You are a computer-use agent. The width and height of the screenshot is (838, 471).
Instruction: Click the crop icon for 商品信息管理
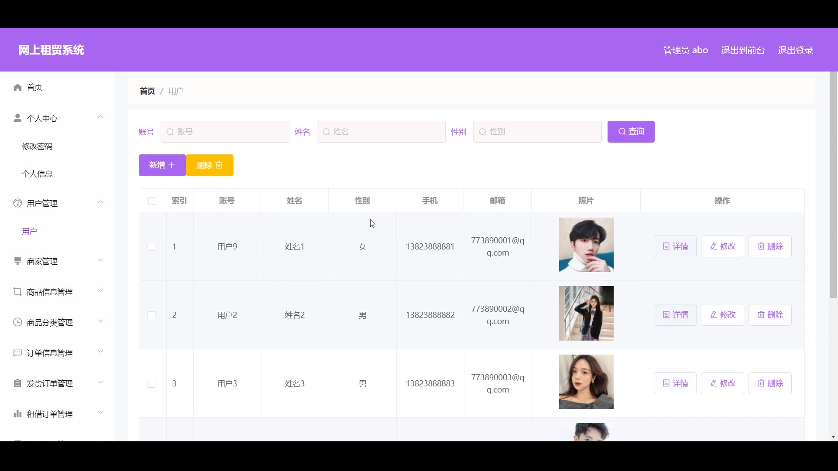(17, 292)
